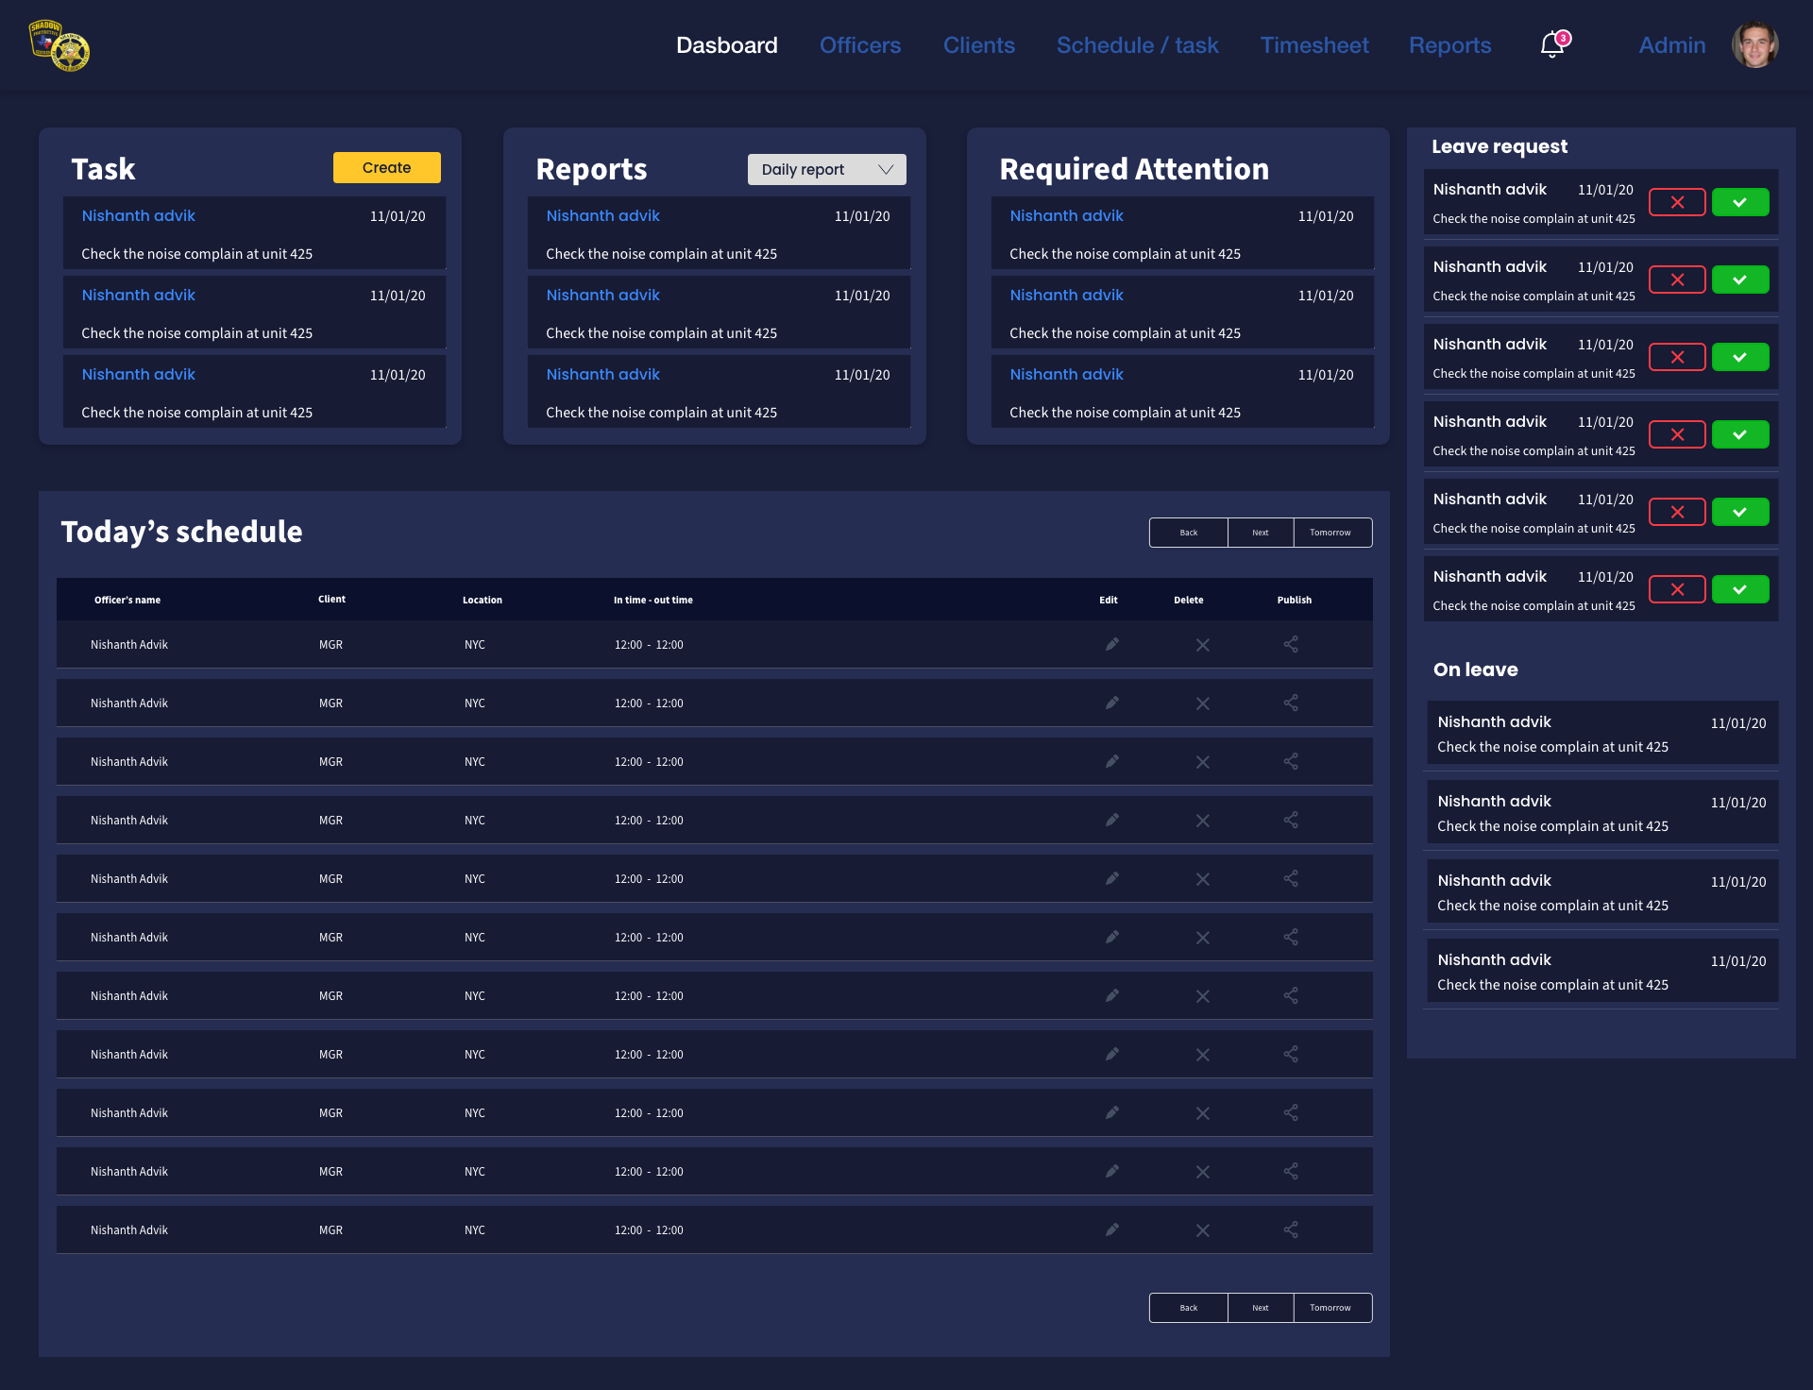Click the edit pencil in last schedule row
1813x1390 pixels.
click(1112, 1229)
